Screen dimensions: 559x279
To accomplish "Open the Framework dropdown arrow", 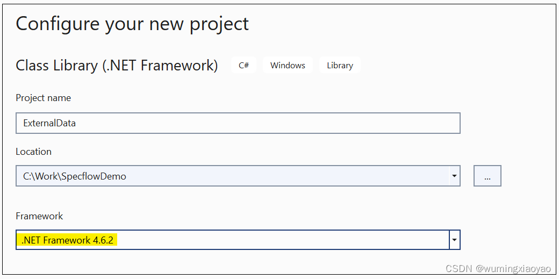I will (x=455, y=240).
